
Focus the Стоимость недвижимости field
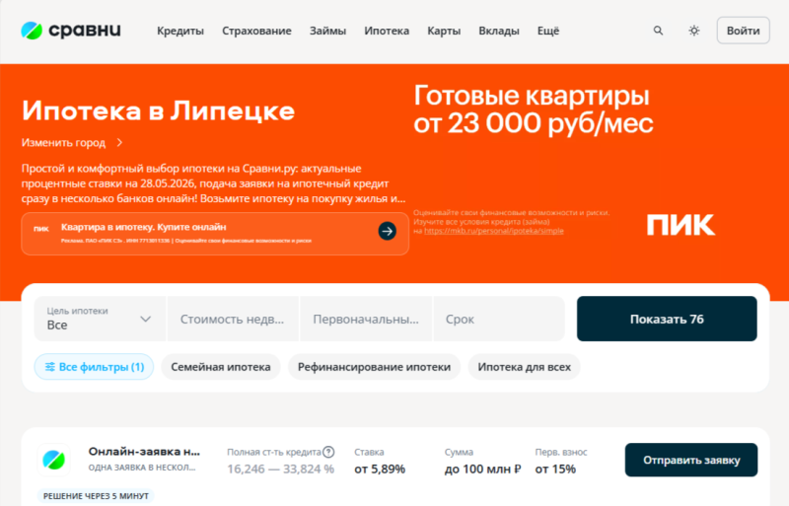(x=233, y=319)
